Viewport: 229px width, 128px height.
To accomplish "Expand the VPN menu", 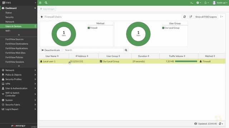I will click(19, 84).
